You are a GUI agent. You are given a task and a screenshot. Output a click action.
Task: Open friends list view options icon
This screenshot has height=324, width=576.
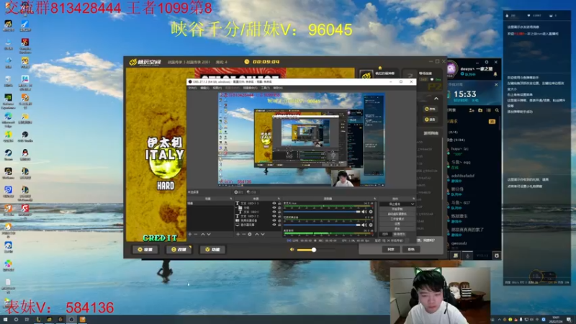[x=489, y=110]
